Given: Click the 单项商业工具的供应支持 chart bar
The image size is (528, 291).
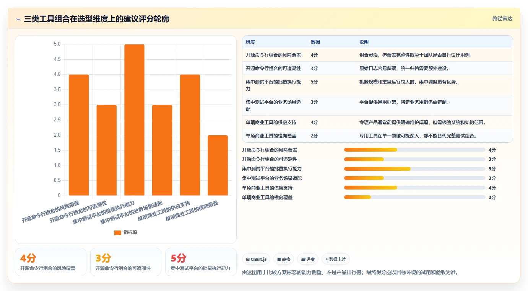Looking at the screenshot, I should coord(190,135).
